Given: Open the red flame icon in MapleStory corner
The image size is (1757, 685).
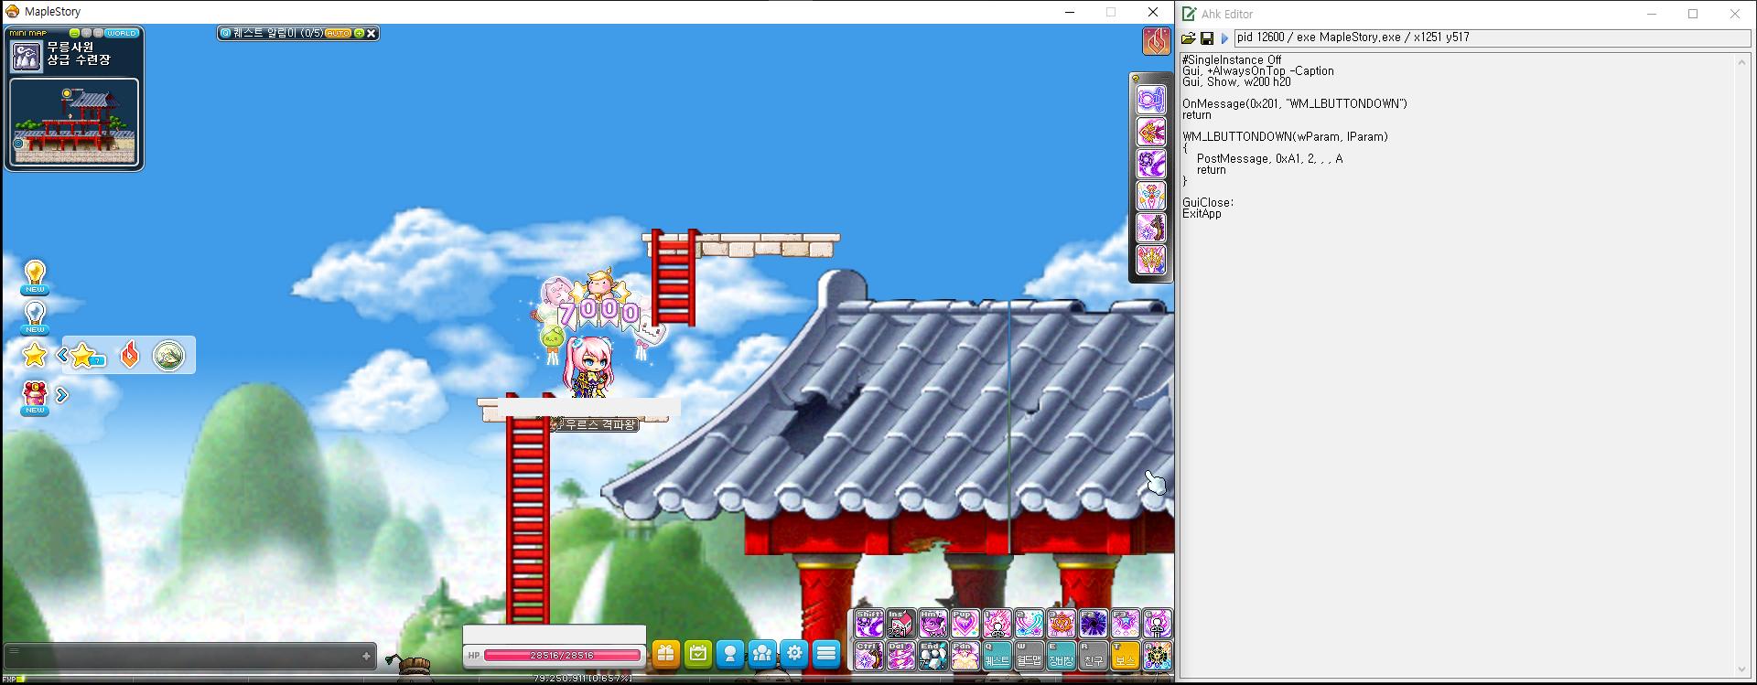Looking at the screenshot, I should click(x=1157, y=41).
